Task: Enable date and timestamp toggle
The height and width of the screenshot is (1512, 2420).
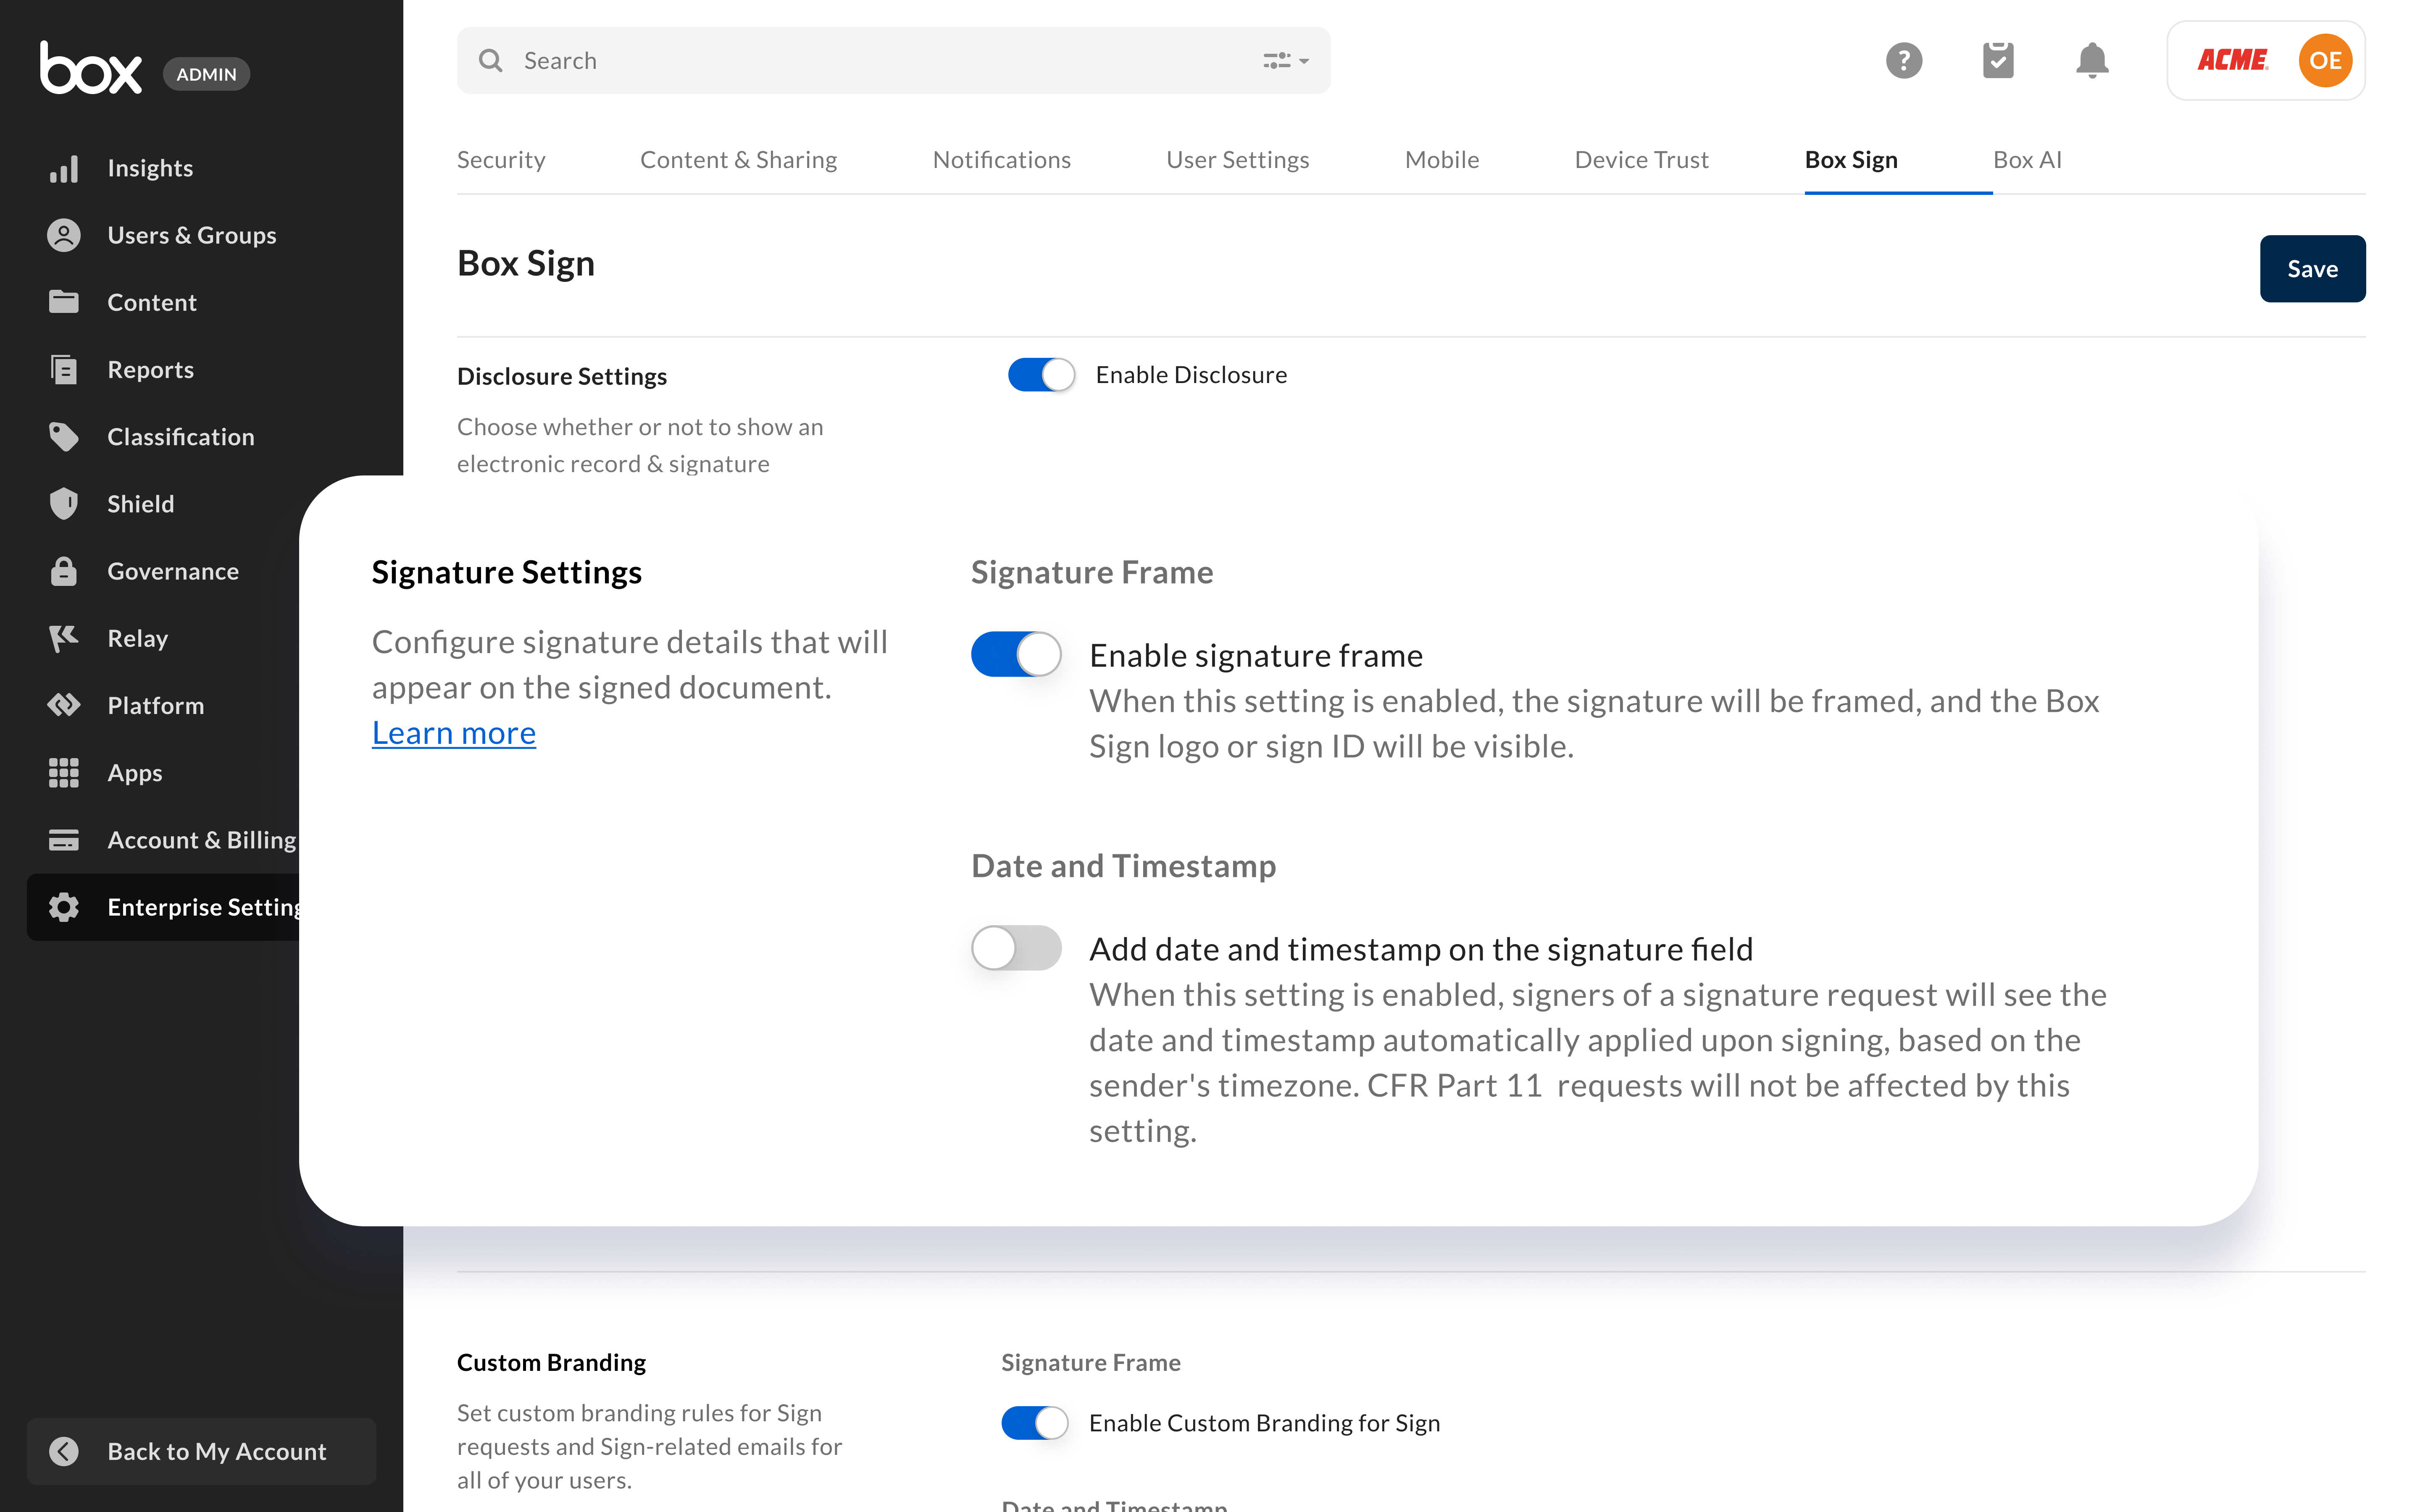Action: click(x=1015, y=948)
